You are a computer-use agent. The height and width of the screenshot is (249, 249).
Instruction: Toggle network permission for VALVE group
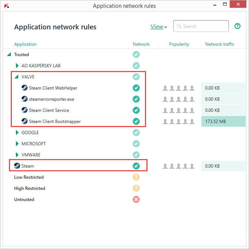tap(136, 77)
